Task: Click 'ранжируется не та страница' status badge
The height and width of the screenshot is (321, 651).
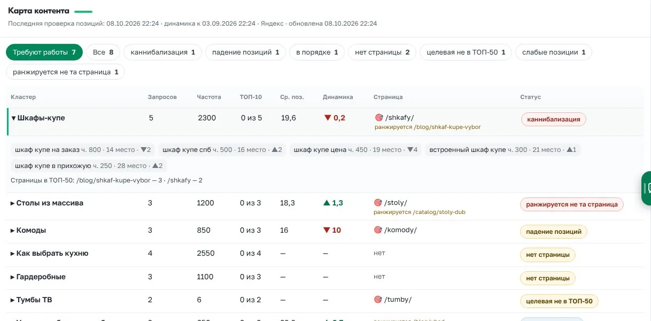Action: [572, 204]
